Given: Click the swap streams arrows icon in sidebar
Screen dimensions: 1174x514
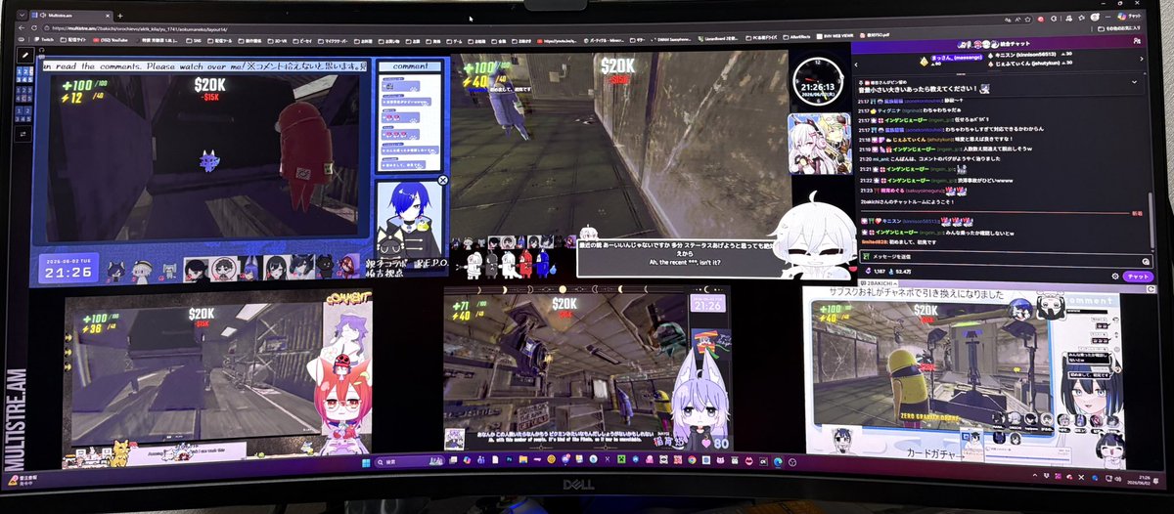Looking at the screenshot, I should tap(24, 134).
